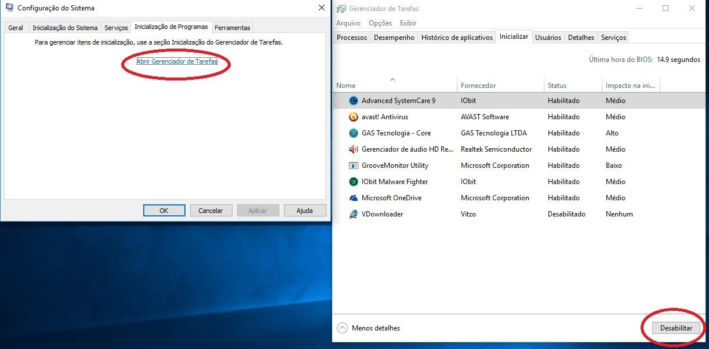Click the GAS Tecnologia - Core icon

coord(353,133)
